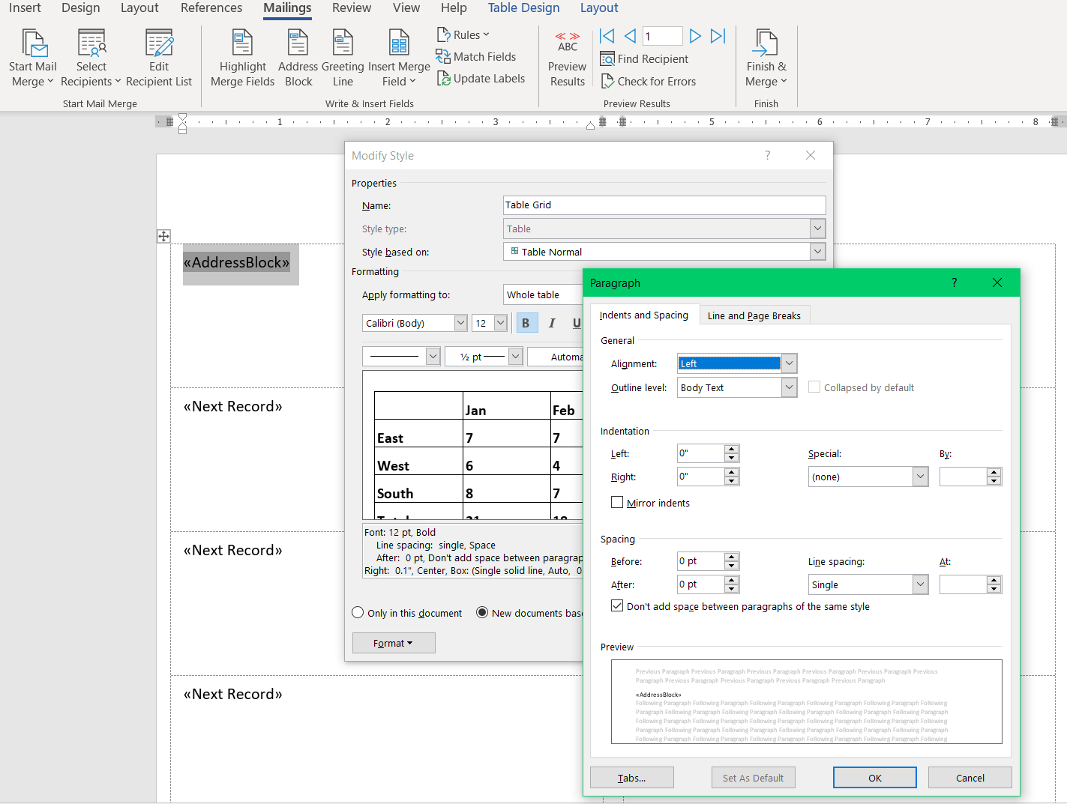Click the first-line indent ruler marker

(182, 118)
